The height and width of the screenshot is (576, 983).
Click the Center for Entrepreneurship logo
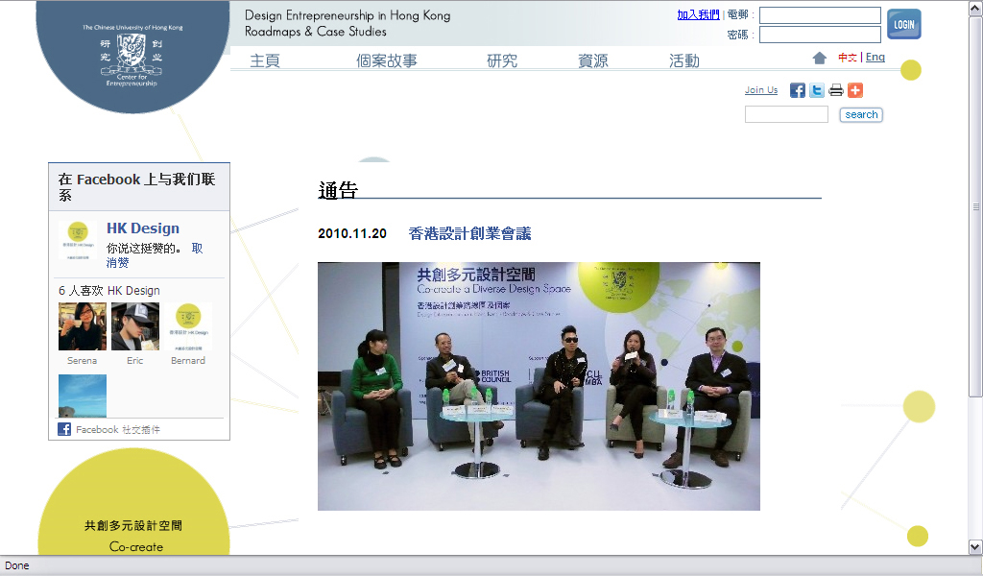[x=132, y=55]
